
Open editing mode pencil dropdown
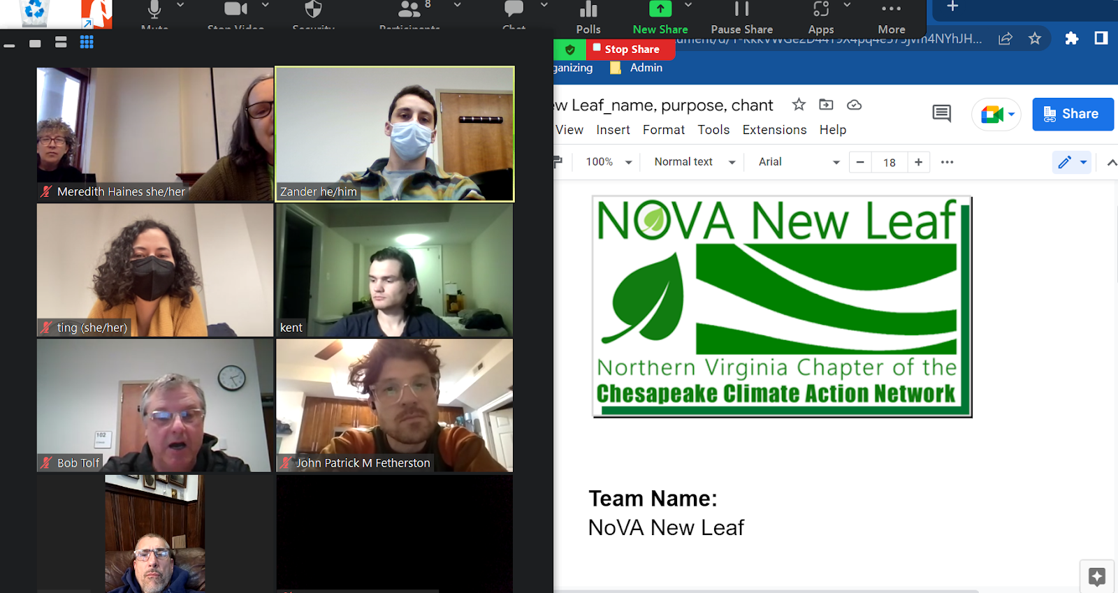pos(1072,162)
